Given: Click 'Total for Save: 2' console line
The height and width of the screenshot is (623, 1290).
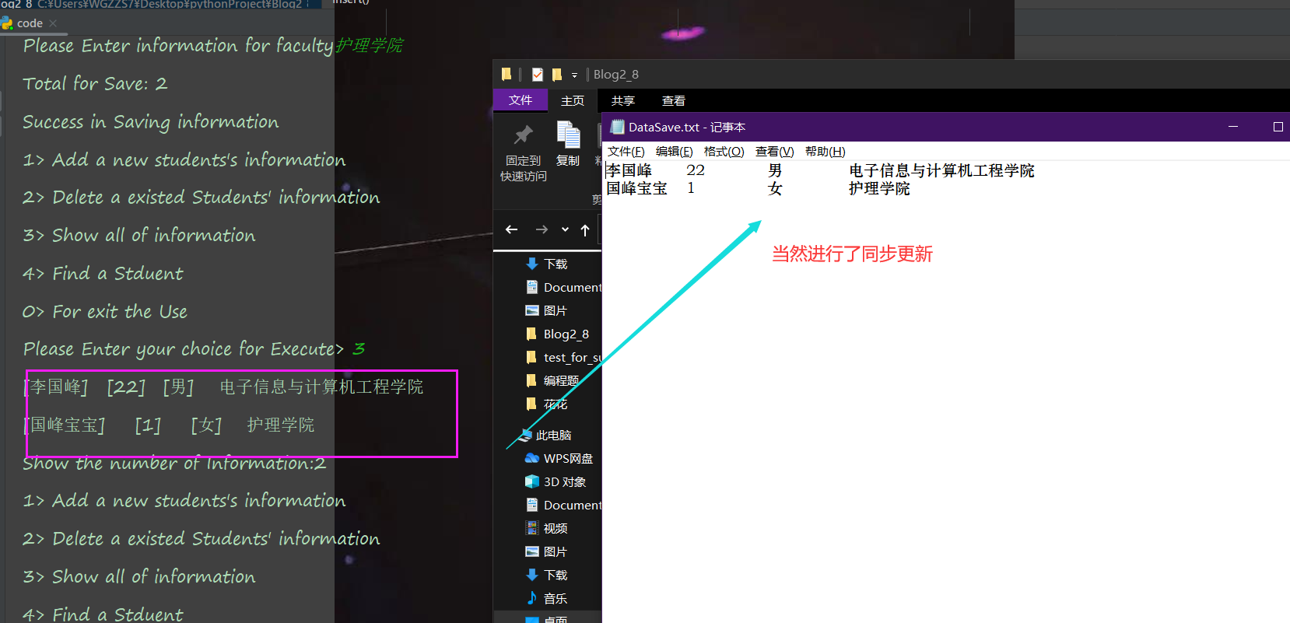Looking at the screenshot, I should click(95, 83).
